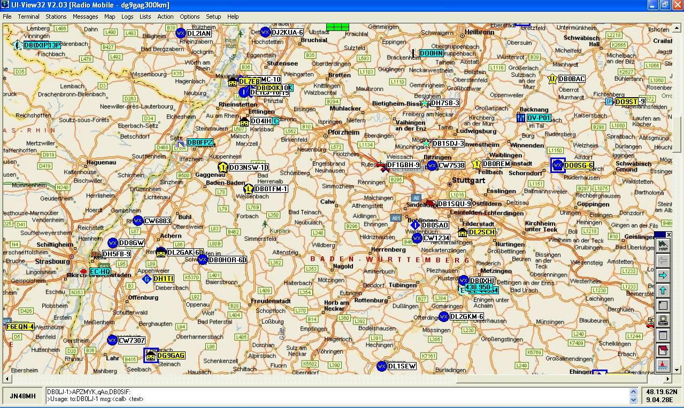Click the cyan up arrow toolbar button
684x408 pixels.
pos(663,291)
